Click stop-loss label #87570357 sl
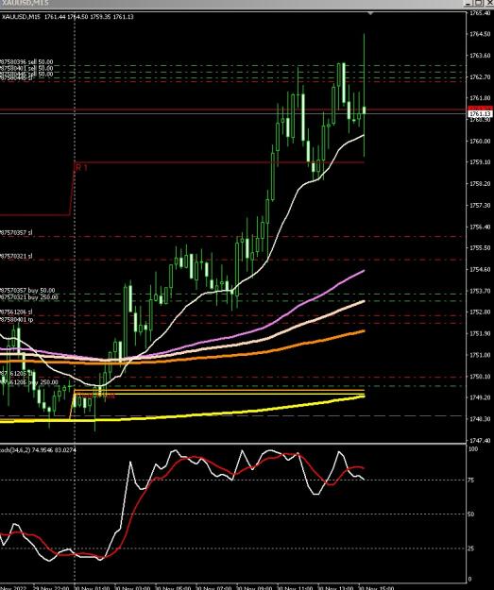 (16, 233)
